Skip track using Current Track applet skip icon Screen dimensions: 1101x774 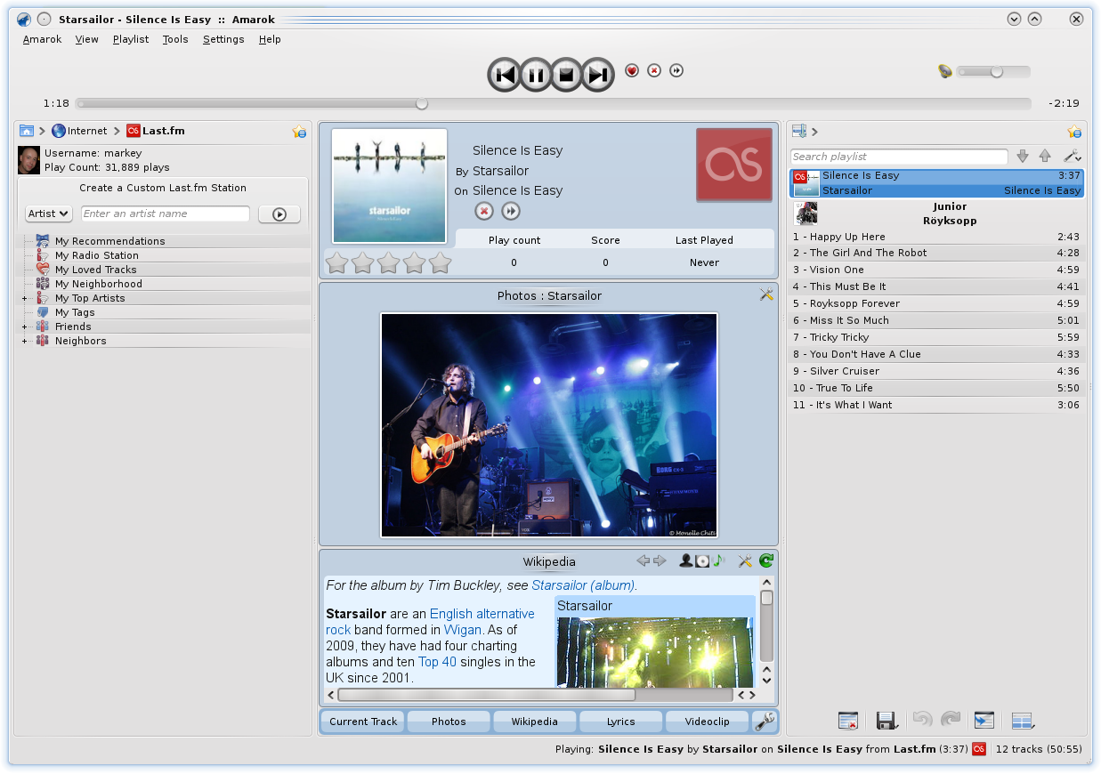pos(511,211)
